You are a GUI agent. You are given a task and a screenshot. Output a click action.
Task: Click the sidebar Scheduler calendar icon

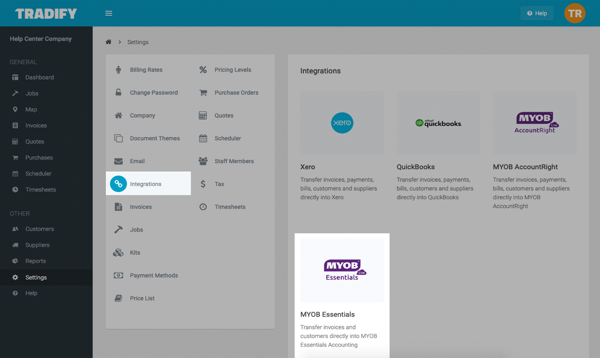point(15,174)
